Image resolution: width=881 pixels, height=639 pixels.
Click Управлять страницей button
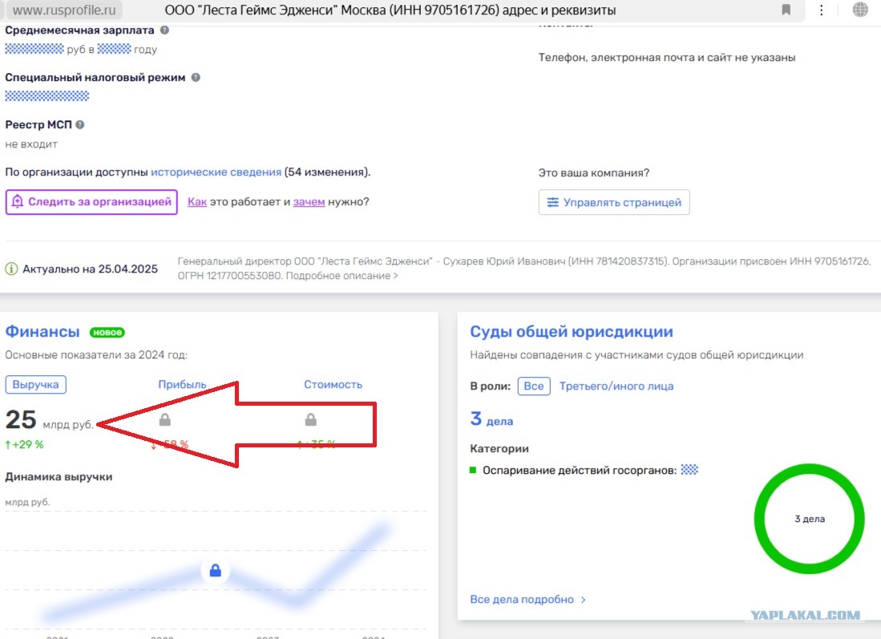[614, 202]
